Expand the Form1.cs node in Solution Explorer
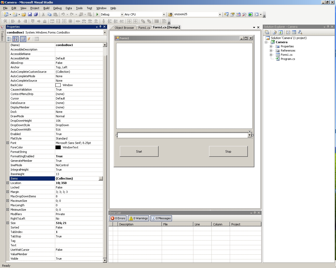 click(x=271, y=55)
